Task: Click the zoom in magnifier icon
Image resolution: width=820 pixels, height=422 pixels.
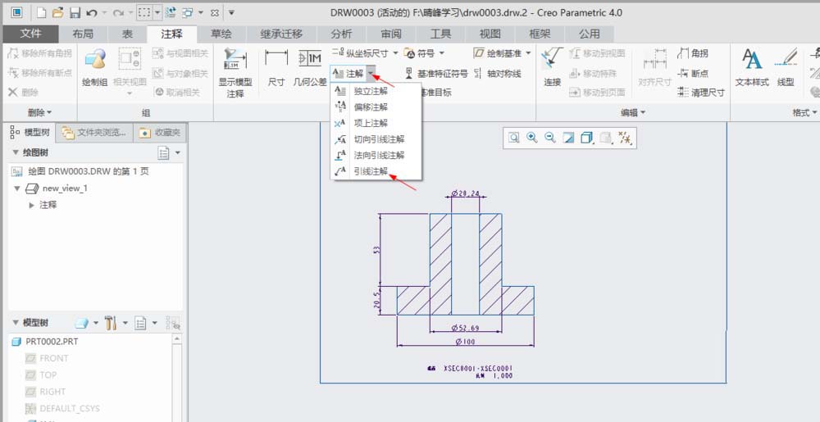Action: tap(532, 138)
